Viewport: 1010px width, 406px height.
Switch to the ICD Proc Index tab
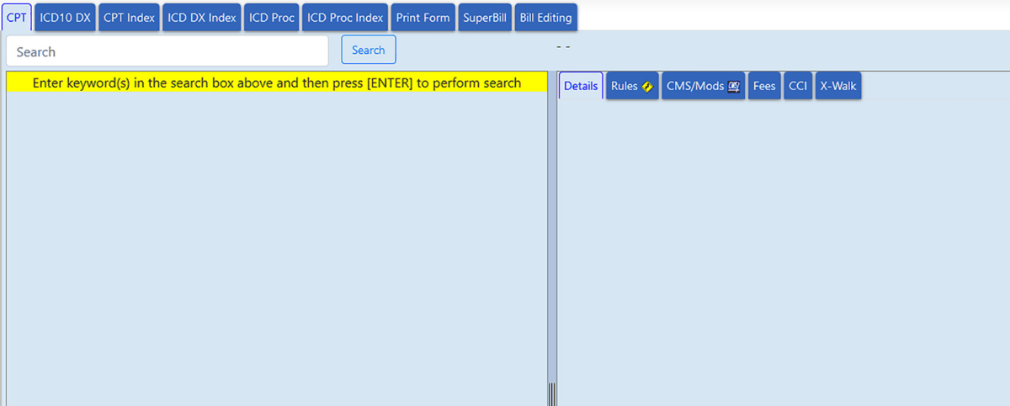(x=345, y=18)
